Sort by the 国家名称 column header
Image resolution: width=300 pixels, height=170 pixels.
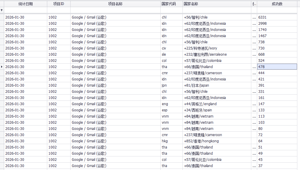point(217,4)
